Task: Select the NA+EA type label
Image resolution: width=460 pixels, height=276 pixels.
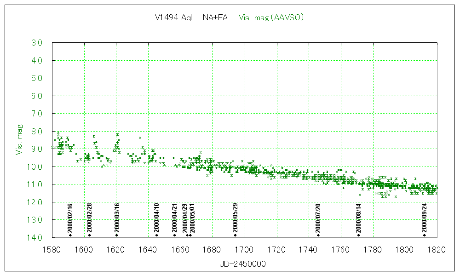Action: (x=215, y=17)
